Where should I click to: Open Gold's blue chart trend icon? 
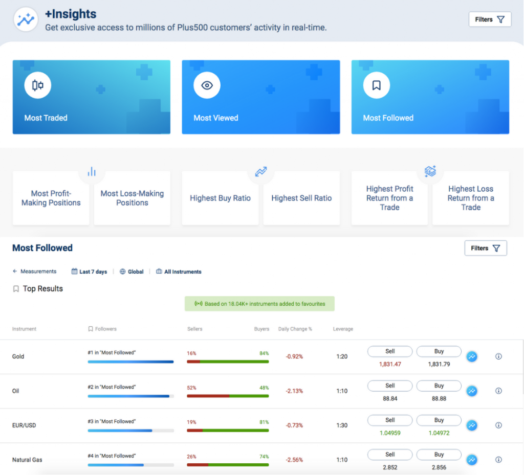(472, 357)
